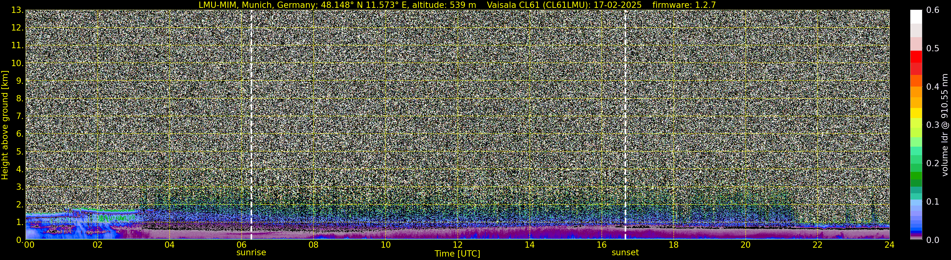This screenshot has height=260, width=951.
Task: Click the height axis tick label '5.'
Action: click(20, 152)
